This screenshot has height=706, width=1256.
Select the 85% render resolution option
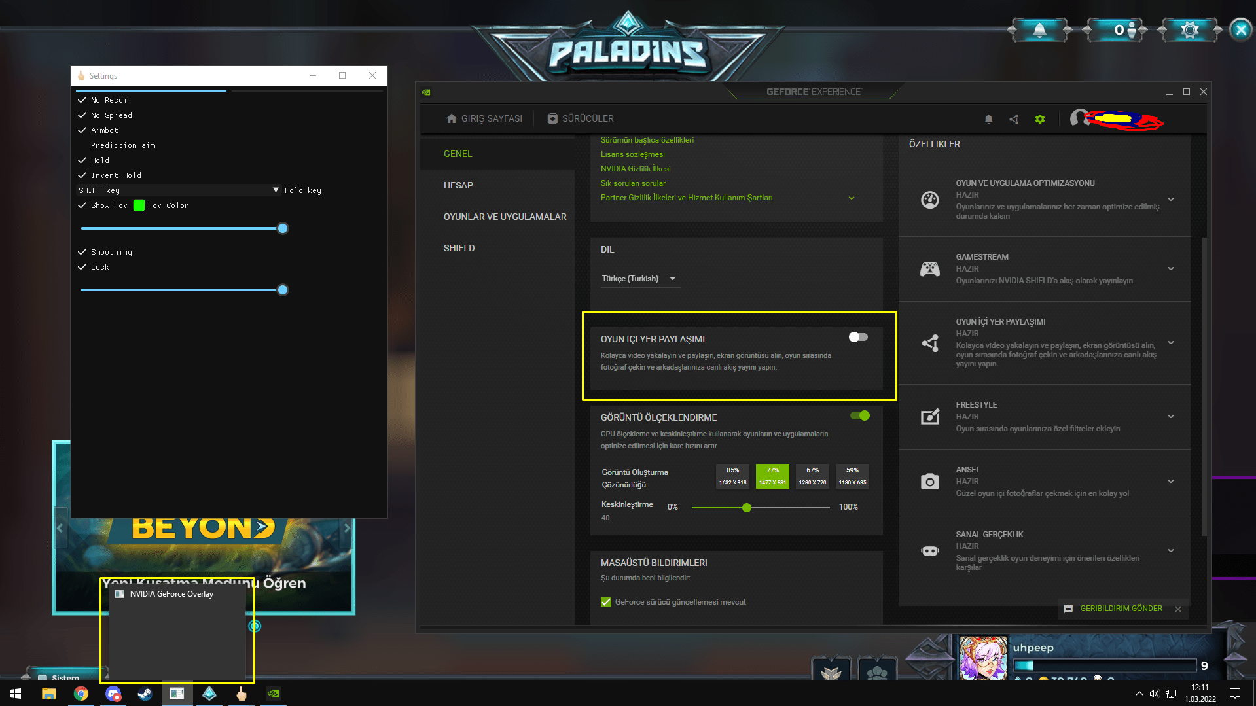(x=732, y=476)
